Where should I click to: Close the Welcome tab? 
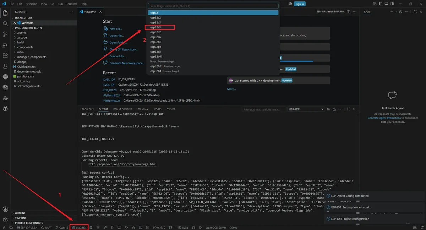(100, 12)
